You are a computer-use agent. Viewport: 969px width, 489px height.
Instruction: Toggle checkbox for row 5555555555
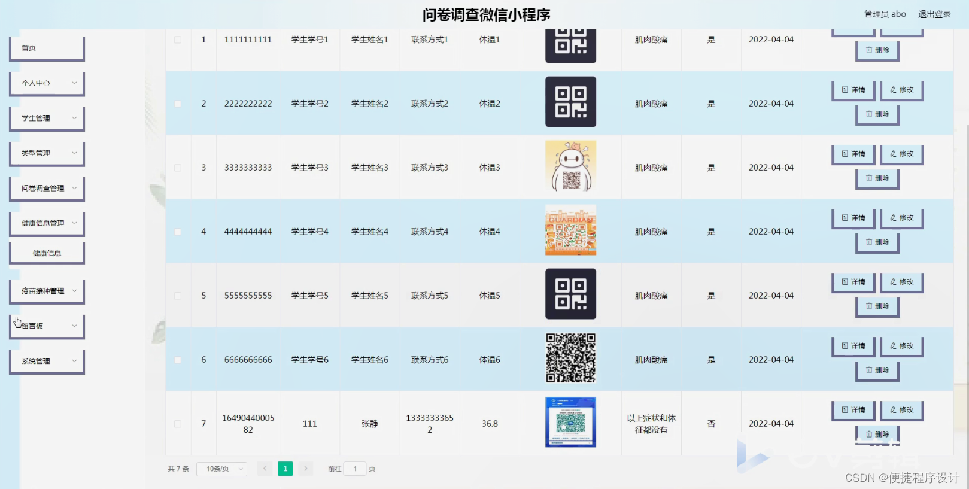pyautogui.click(x=178, y=296)
